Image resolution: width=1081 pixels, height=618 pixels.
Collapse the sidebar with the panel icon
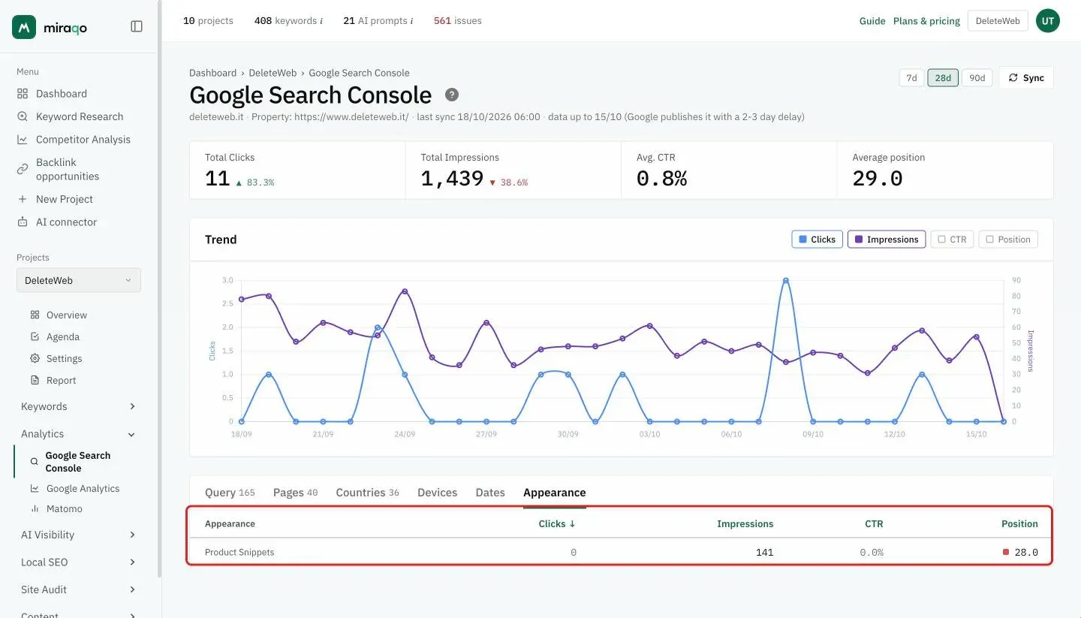click(x=137, y=26)
